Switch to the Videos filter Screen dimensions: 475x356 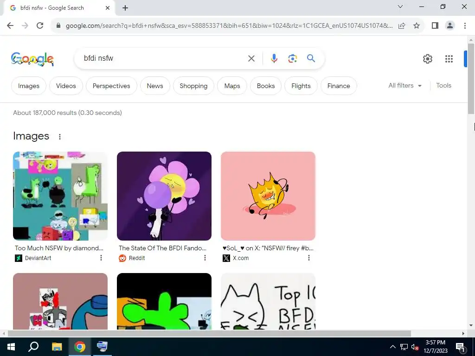(66, 86)
